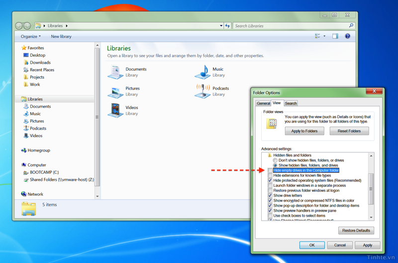
Task: Uncheck Show drive letters checkbox
Action: click(x=270, y=196)
